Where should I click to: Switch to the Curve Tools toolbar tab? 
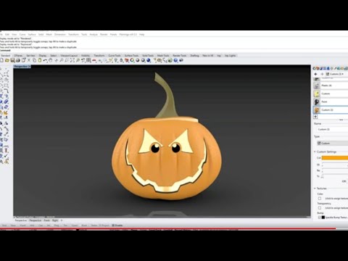115,56
